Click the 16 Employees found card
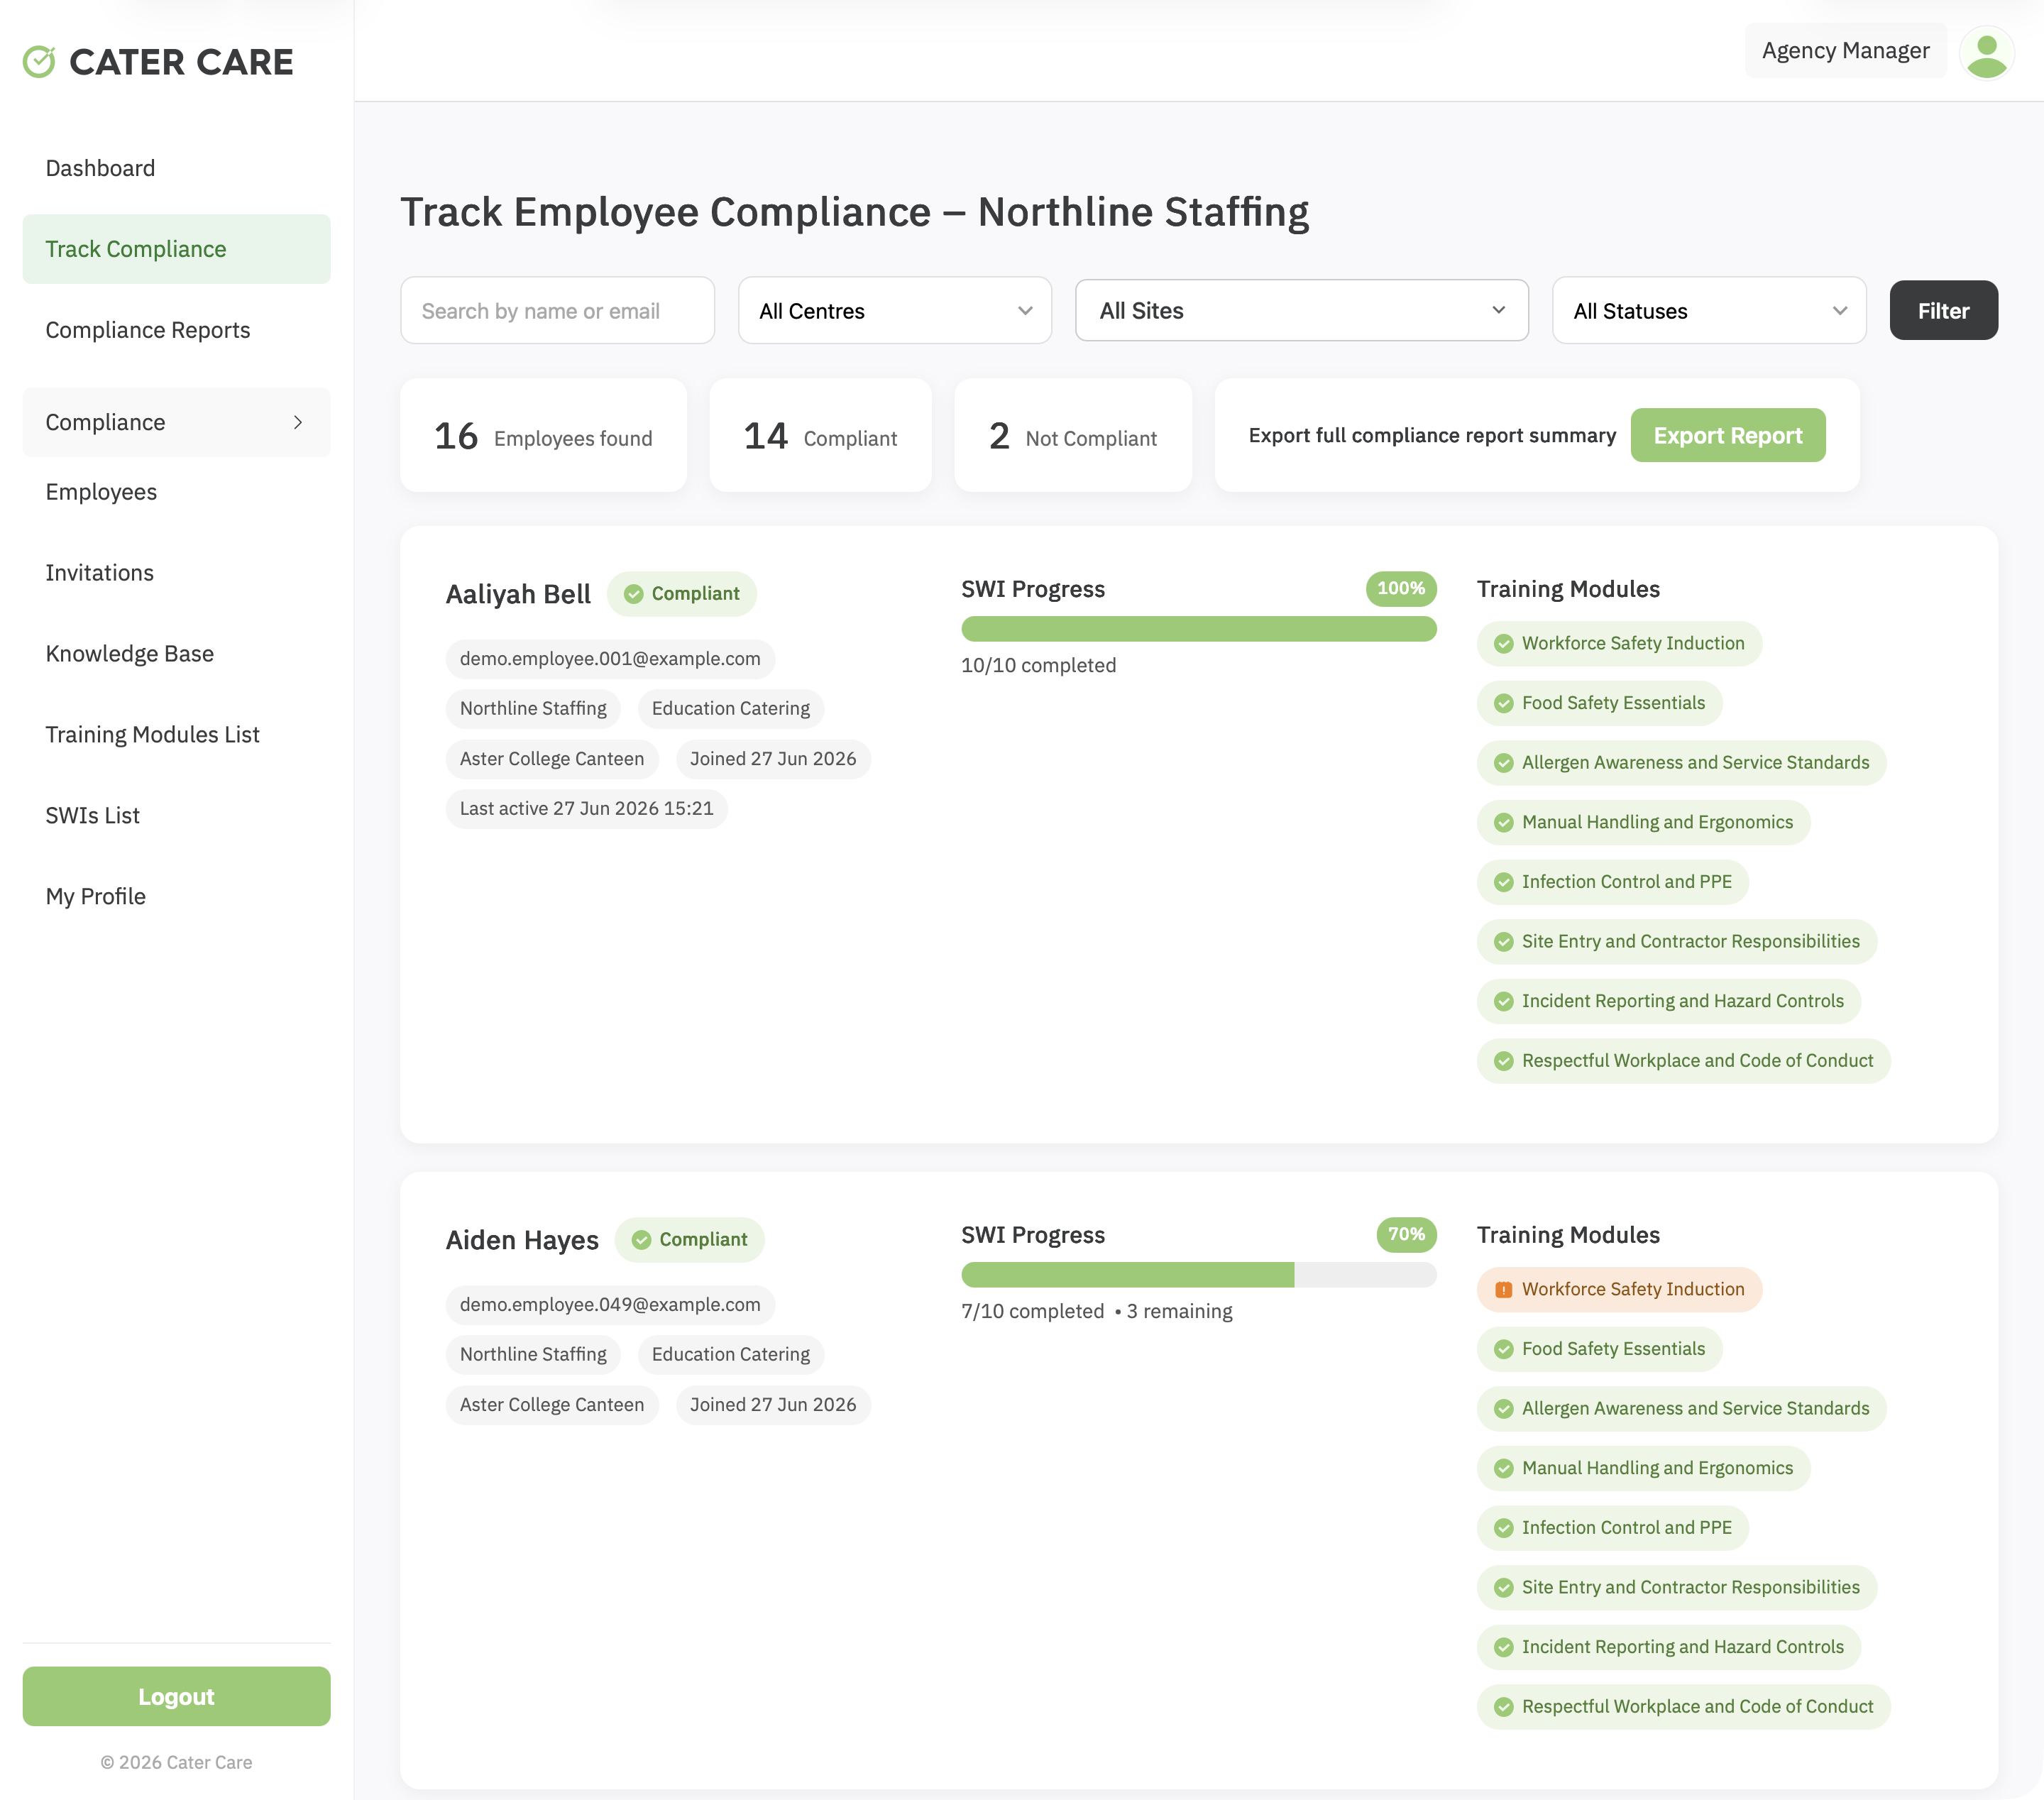This screenshot has height=1800, width=2044. tap(543, 435)
